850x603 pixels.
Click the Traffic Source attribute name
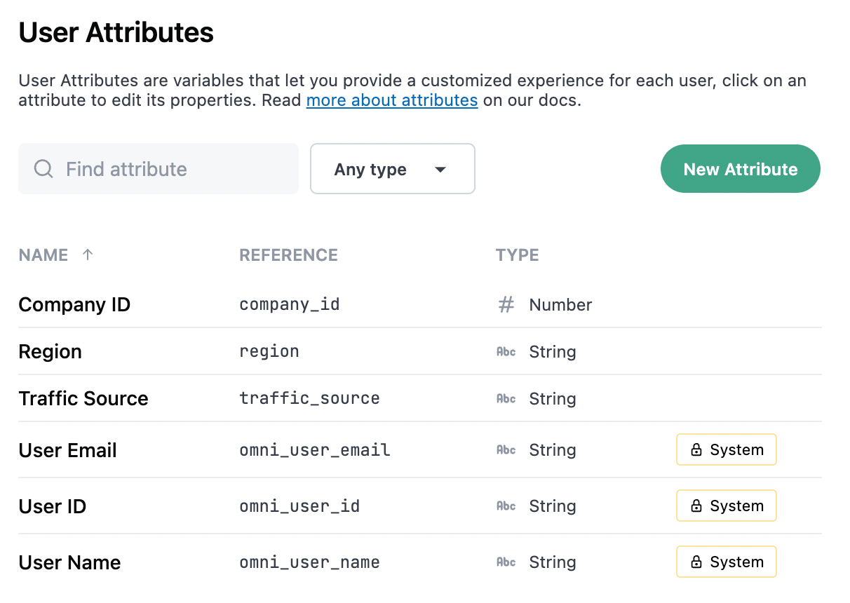[83, 398]
